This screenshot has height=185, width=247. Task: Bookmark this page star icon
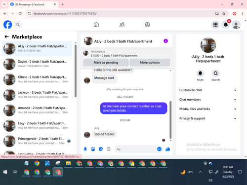coord(224,13)
